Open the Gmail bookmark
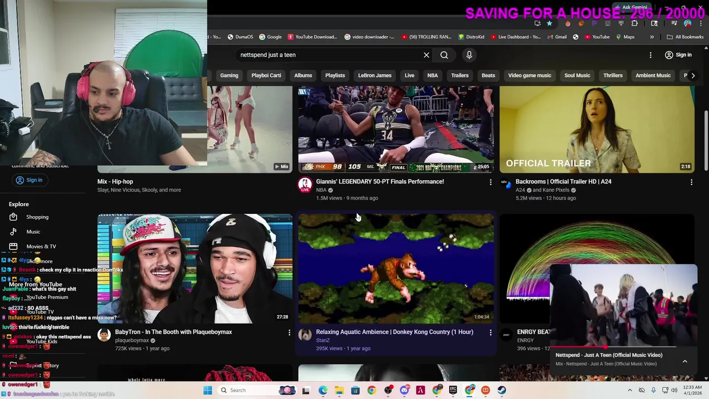 point(557,37)
